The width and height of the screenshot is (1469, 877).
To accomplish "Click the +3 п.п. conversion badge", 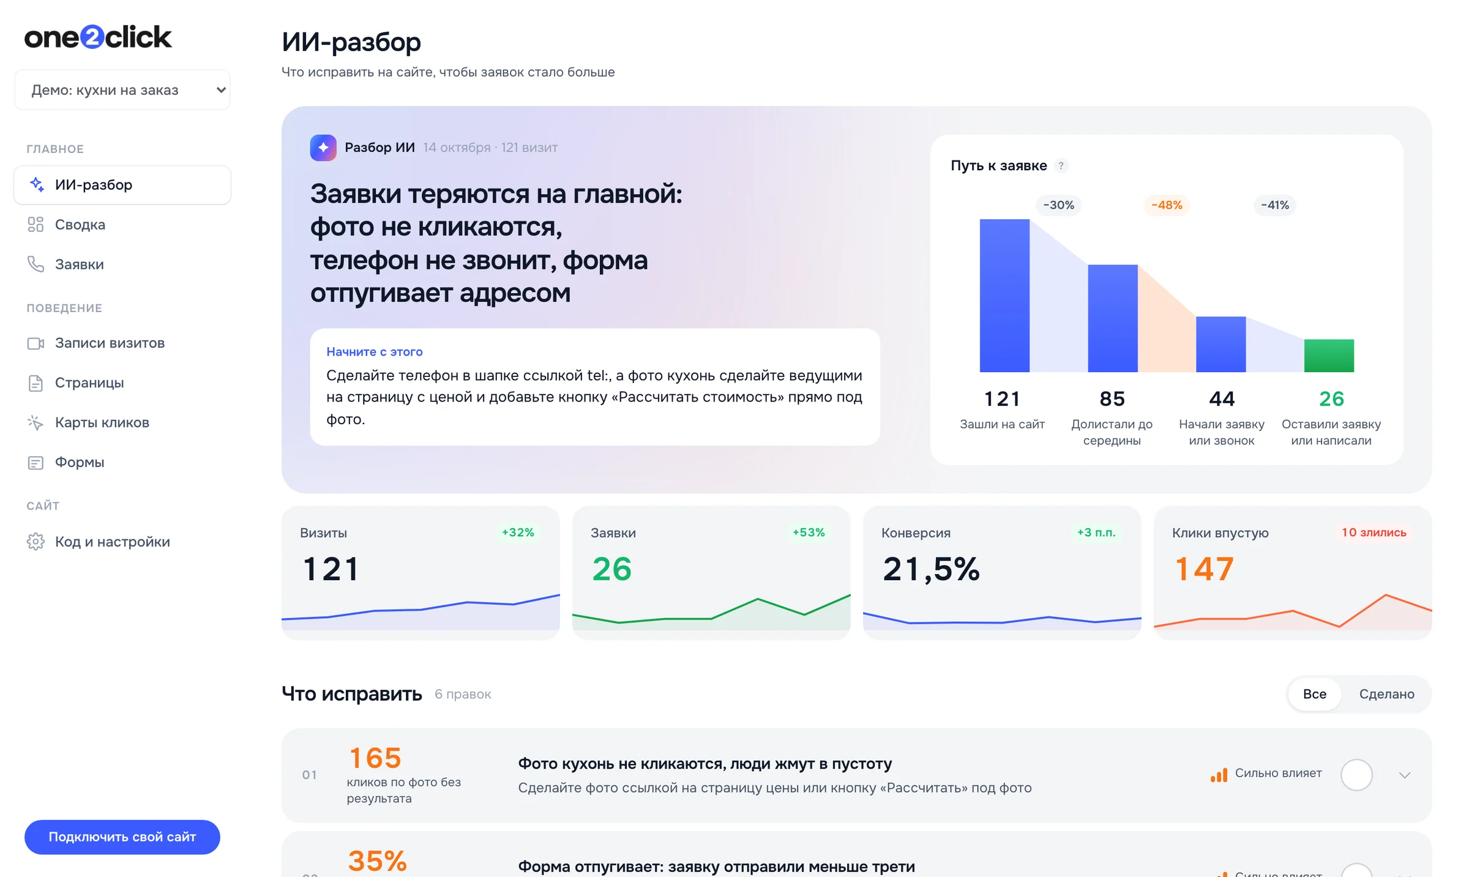I will click(1096, 532).
